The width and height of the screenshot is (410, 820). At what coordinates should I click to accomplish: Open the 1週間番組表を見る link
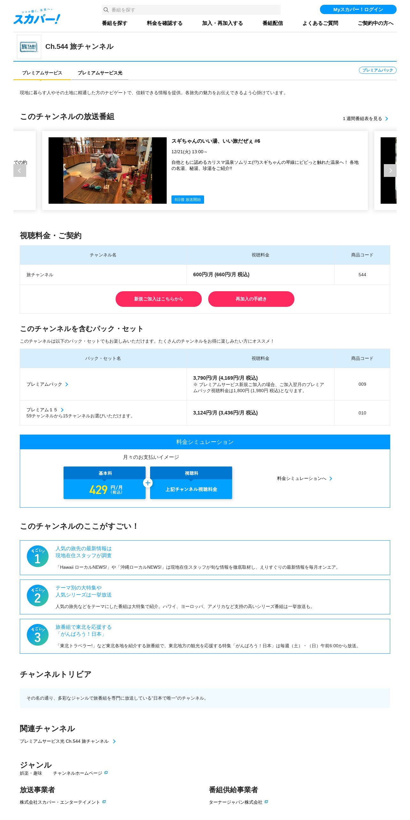pos(362,119)
